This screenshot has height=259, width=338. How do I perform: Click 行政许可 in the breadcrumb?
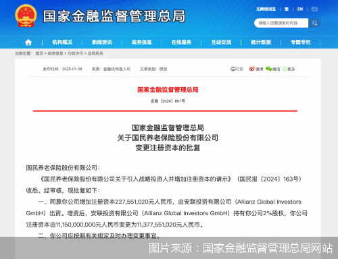coord(75,53)
